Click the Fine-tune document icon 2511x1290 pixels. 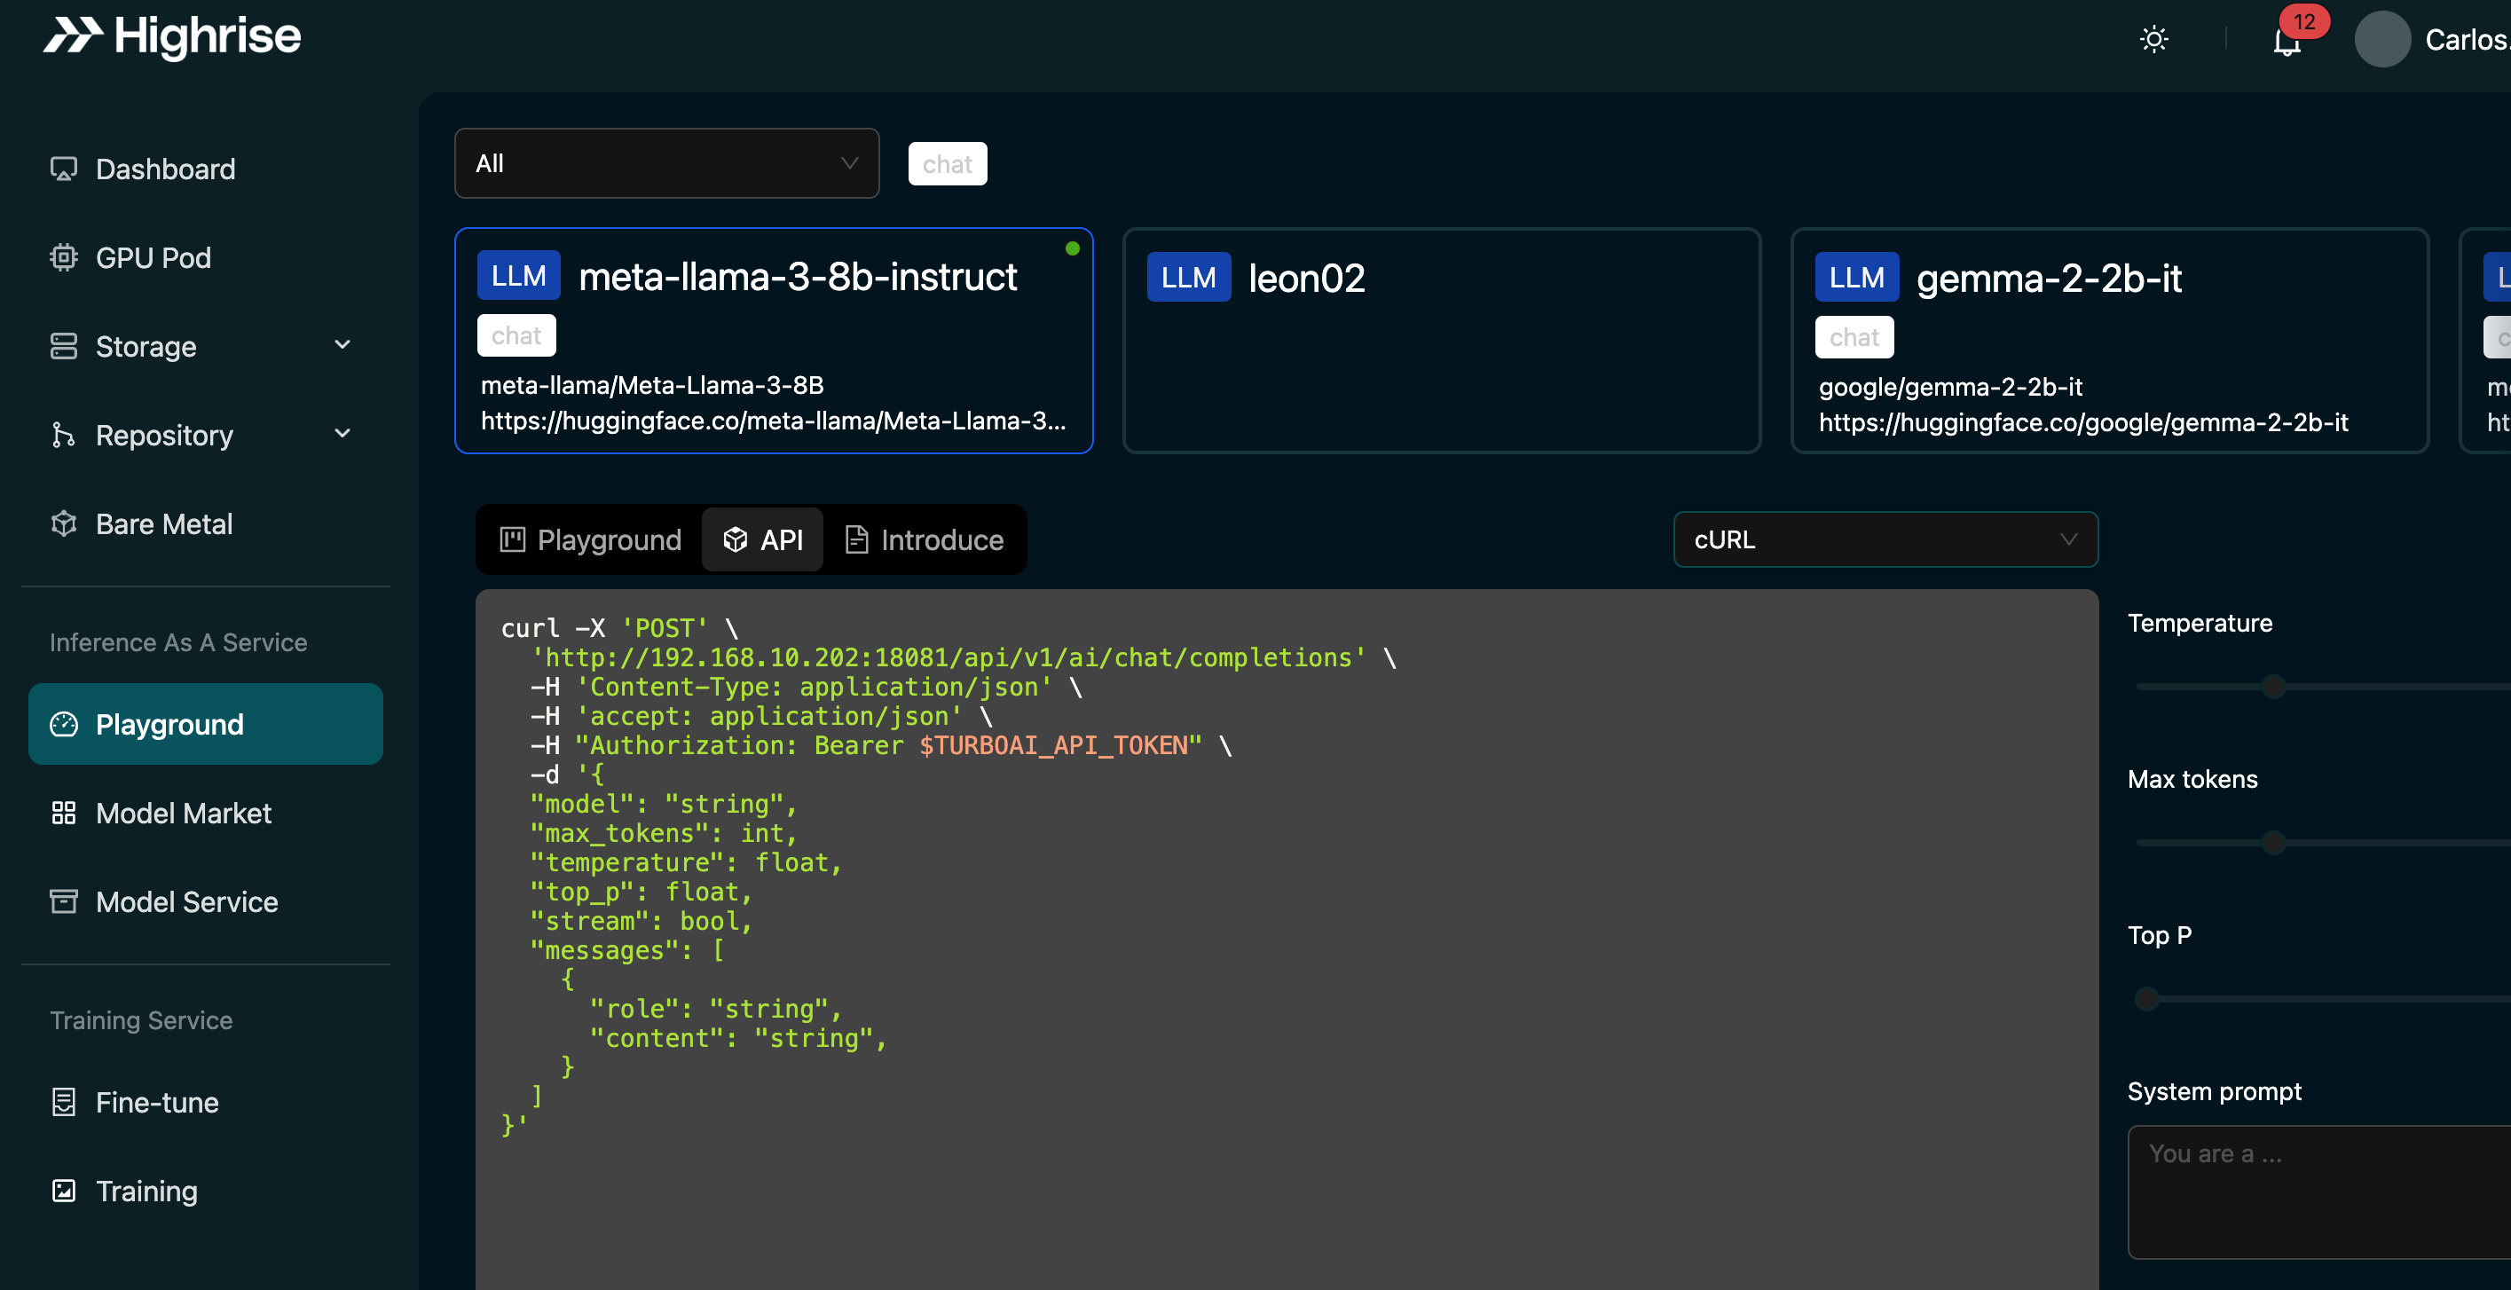(x=63, y=1103)
